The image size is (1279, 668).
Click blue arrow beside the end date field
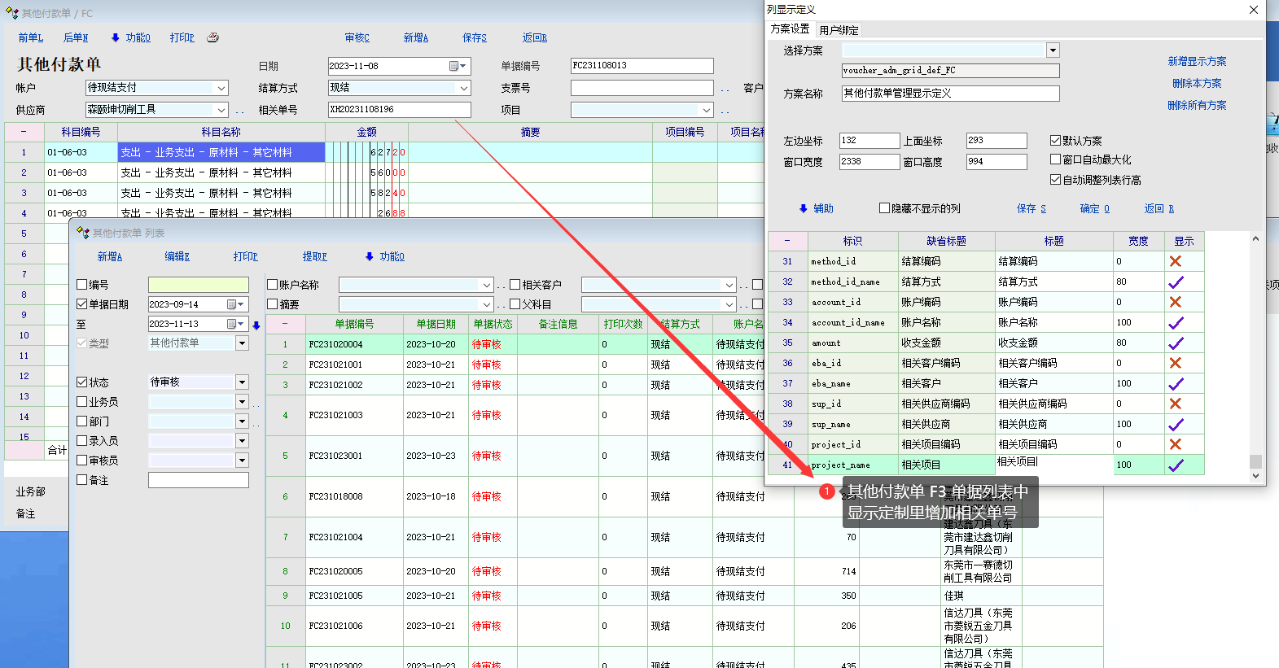click(x=256, y=325)
